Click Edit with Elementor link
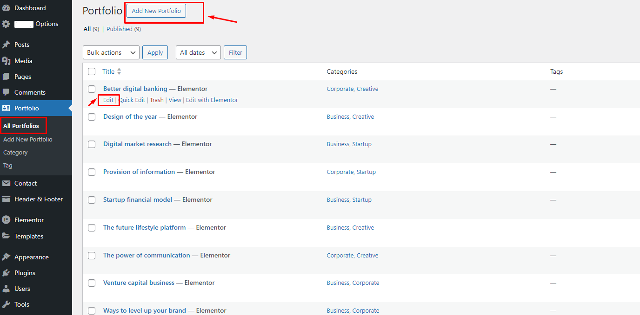 click(212, 100)
